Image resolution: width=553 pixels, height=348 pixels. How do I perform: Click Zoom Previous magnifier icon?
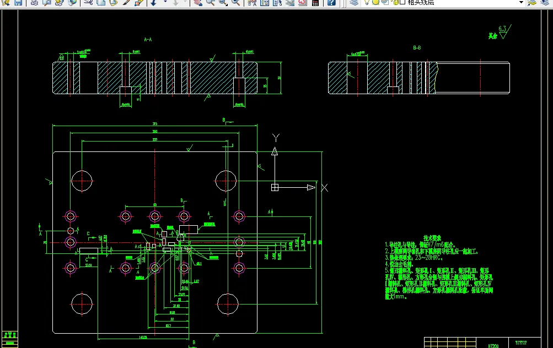pyautogui.click(x=236, y=3)
